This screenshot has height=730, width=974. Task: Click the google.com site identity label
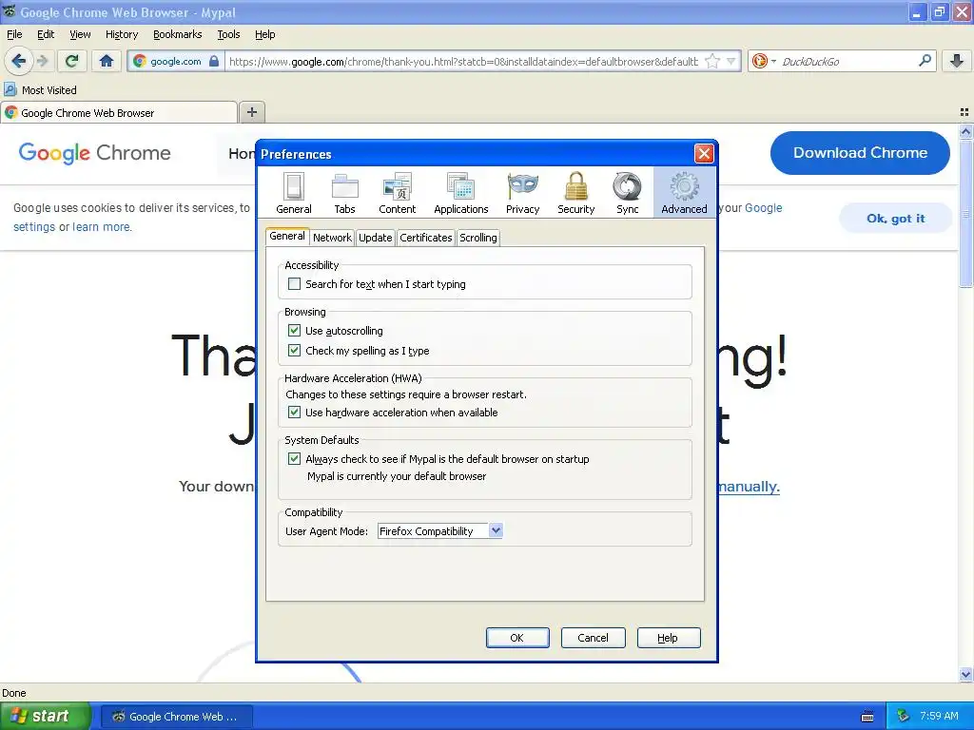coord(176,61)
